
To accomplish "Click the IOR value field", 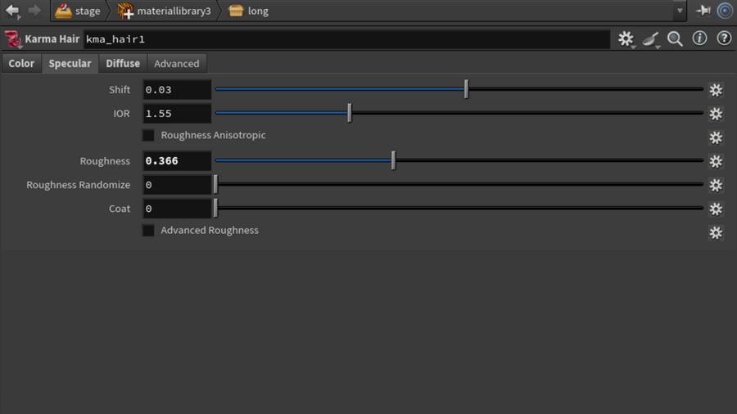I will point(177,114).
